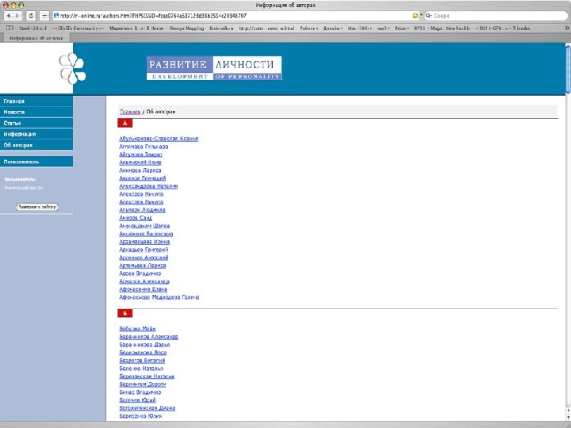Expand the Prias bookmarks folder
Screen dimensions: 571x428
401,28
